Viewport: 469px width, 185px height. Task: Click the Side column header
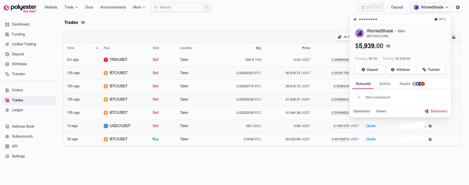(x=156, y=48)
